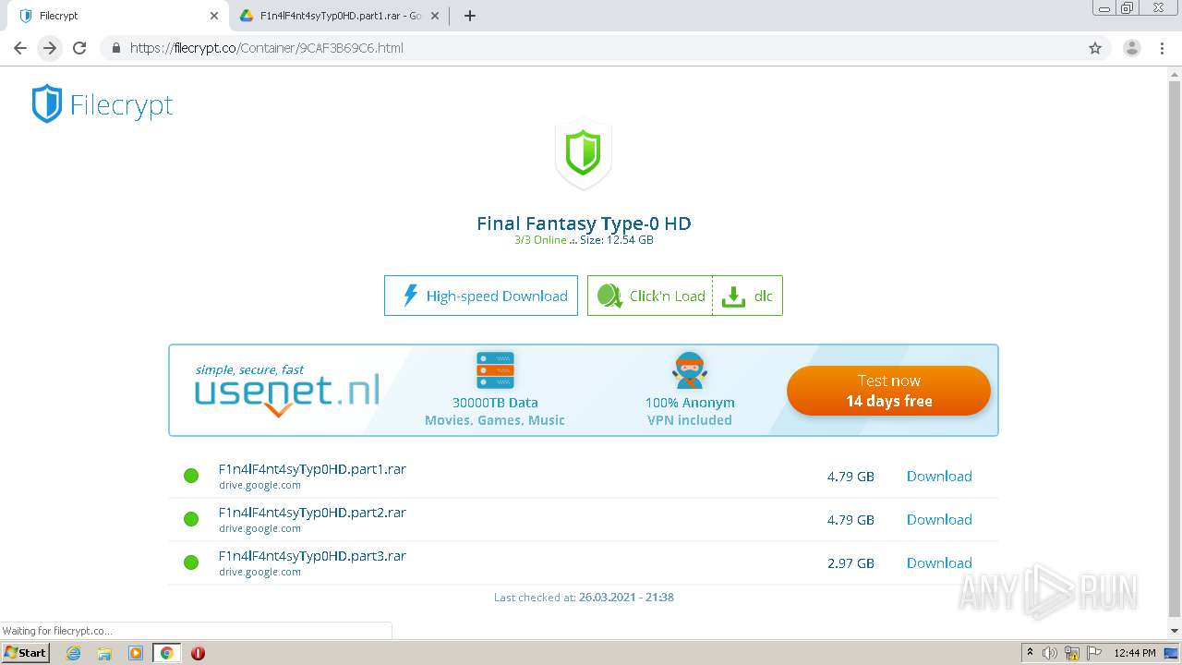The height and width of the screenshot is (665, 1182).
Task: Open Windows Start menu
Action: click(x=25, y=653)
